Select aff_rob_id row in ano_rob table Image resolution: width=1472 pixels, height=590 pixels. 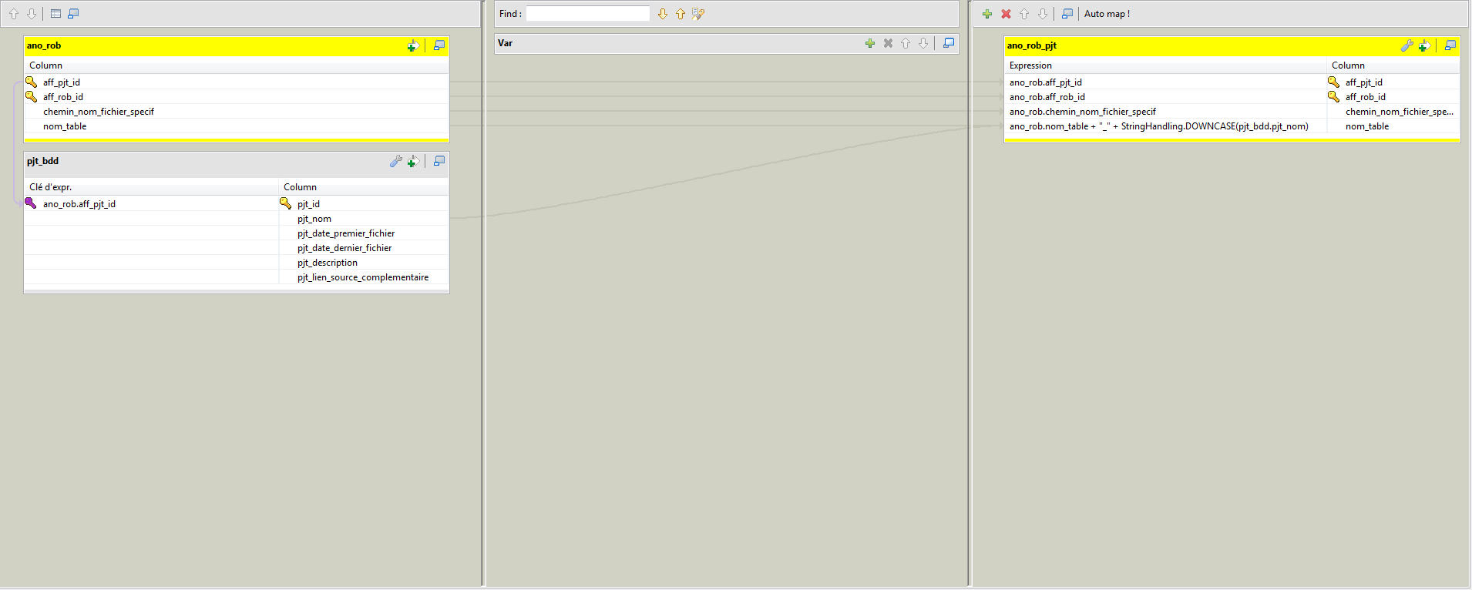pyautogui.click(x=237, y=97)
